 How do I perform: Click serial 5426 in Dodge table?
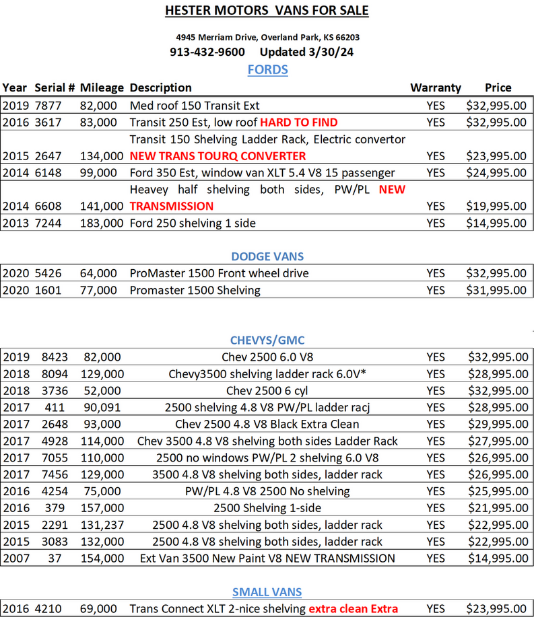coord(48,273)
